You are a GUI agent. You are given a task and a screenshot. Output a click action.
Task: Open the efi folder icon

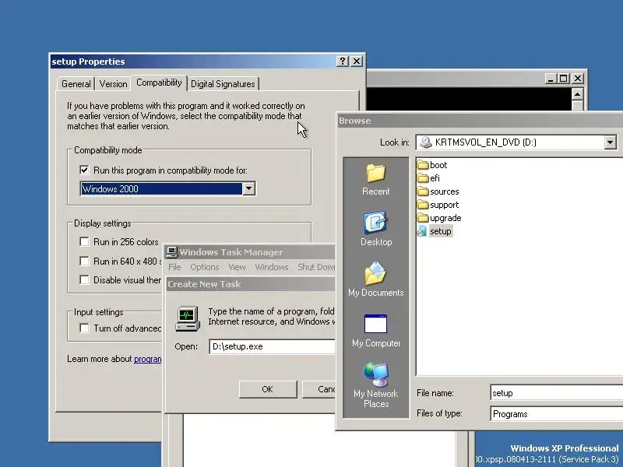(x=423, y=178)
